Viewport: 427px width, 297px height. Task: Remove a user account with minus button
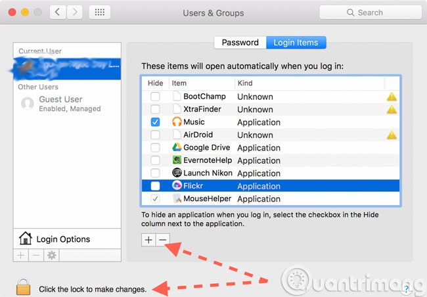pyautogui.click(x=36, y=256)
